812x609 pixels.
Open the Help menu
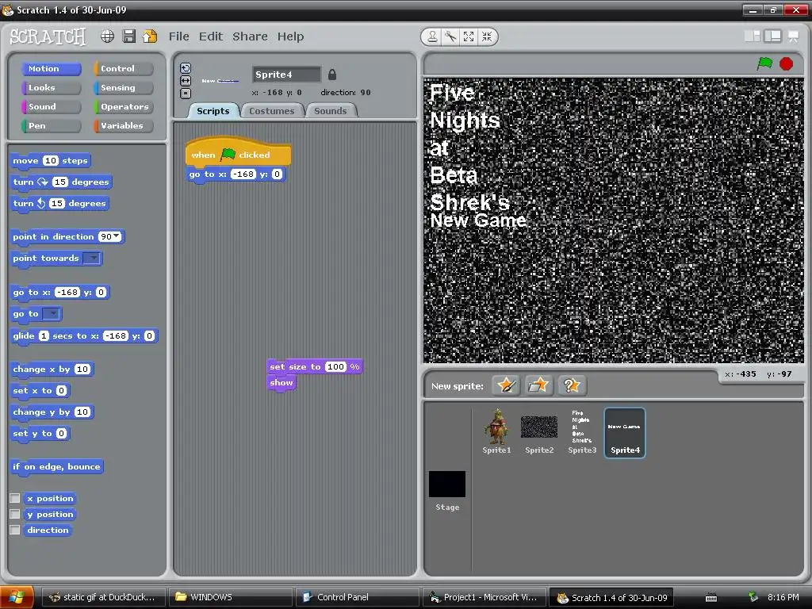(x=290, y=36)
